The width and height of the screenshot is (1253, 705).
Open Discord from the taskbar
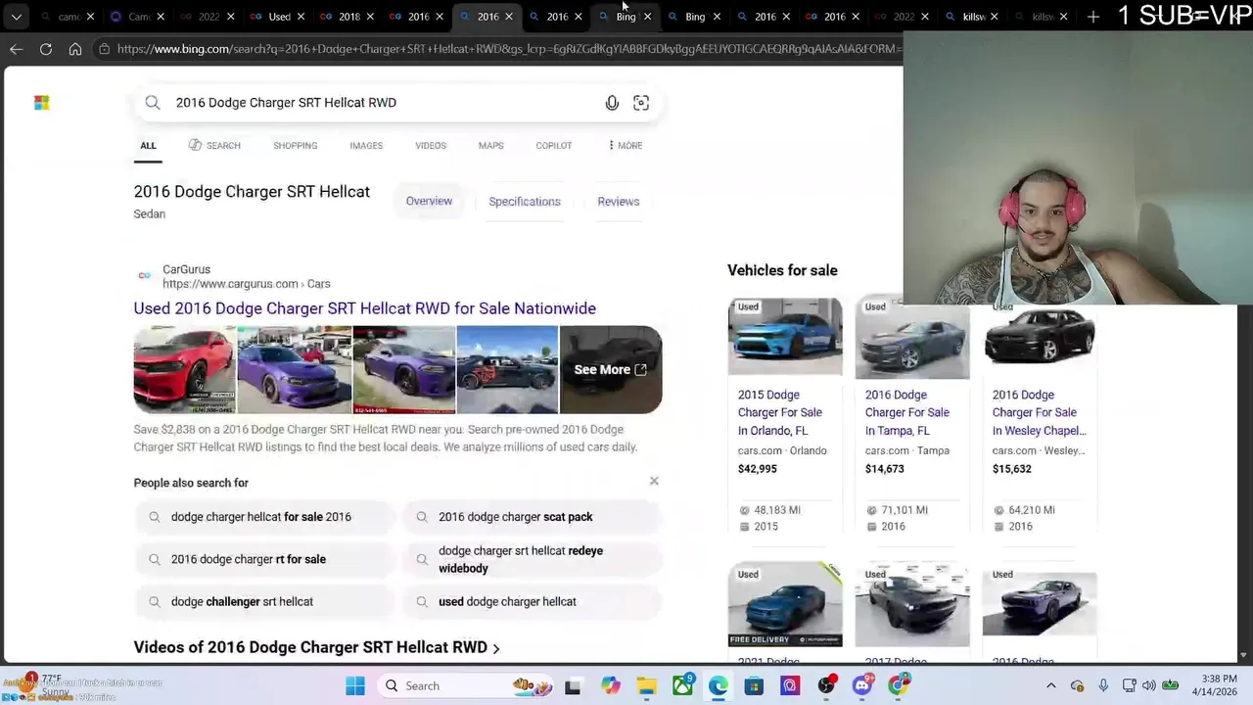[x=862, y=686]
